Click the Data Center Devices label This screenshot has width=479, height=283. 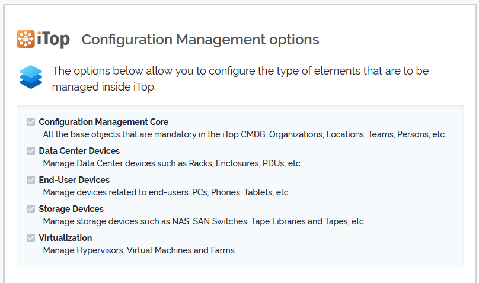coord(79,151)
